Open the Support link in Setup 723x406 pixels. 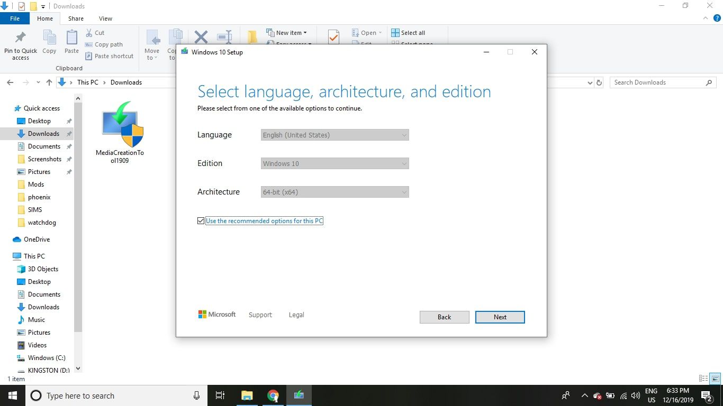(260, 315)
